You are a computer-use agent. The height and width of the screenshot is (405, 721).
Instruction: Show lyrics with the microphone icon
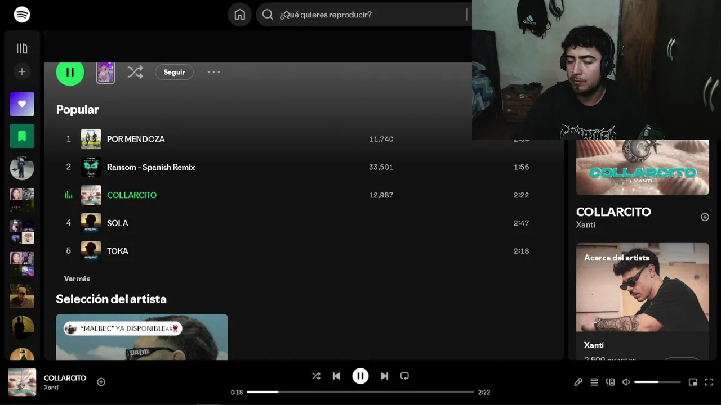(578, 382)
